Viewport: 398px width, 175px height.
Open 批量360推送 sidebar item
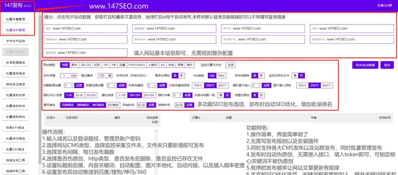point(16,150)
